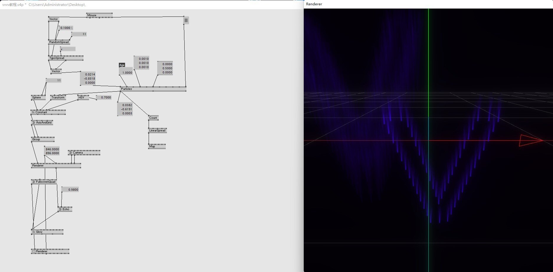Select the FullscreenQuad module node
This screenshot has height=272, width=553.
44,182
